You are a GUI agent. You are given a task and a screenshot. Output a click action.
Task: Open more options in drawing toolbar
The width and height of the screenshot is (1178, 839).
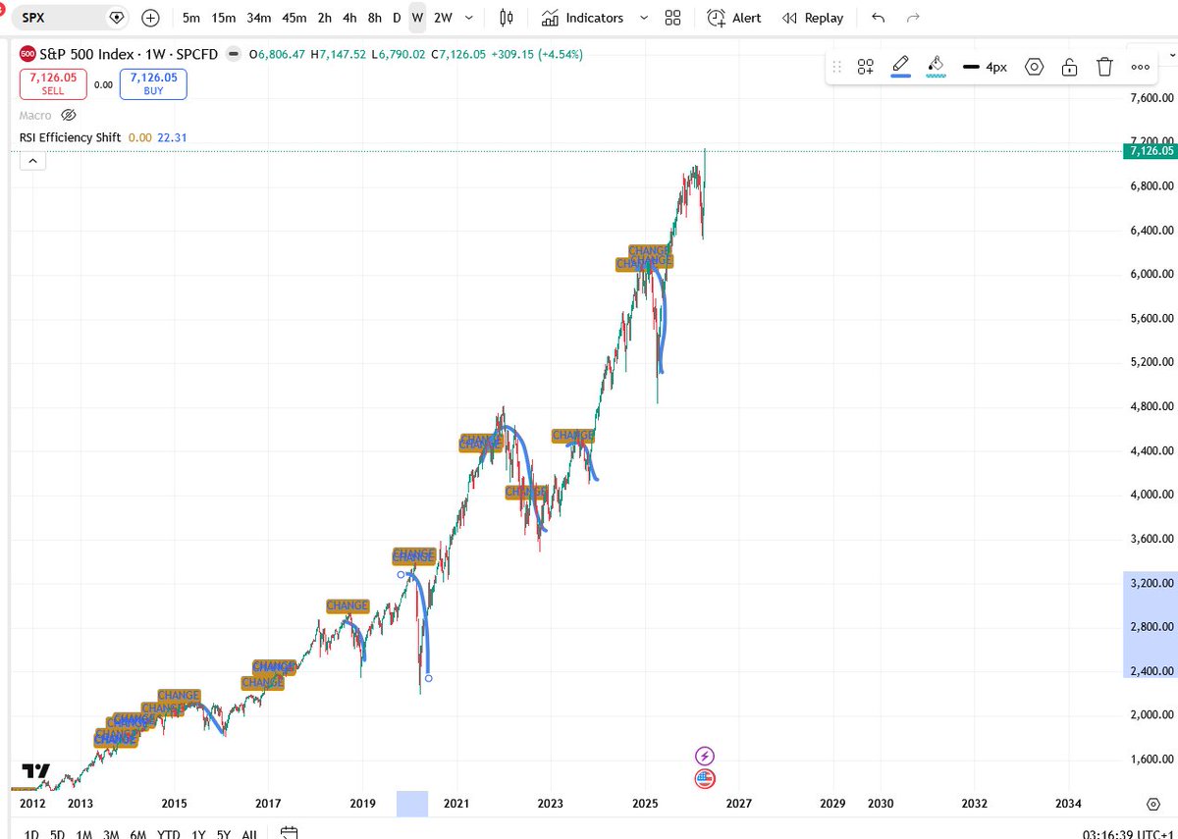pyautogui.click(x=1140, y=67)
